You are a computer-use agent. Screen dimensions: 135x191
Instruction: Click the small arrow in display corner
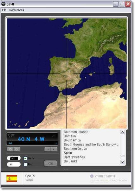coord(56,143)
